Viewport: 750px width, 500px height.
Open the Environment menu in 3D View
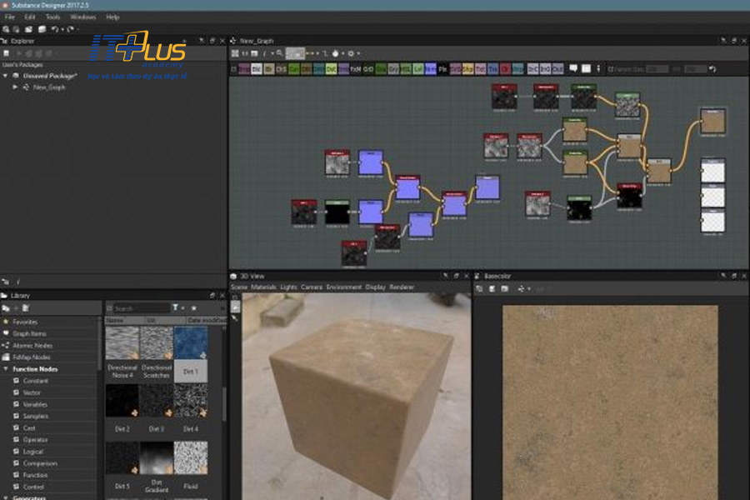[x=343, y=287]
